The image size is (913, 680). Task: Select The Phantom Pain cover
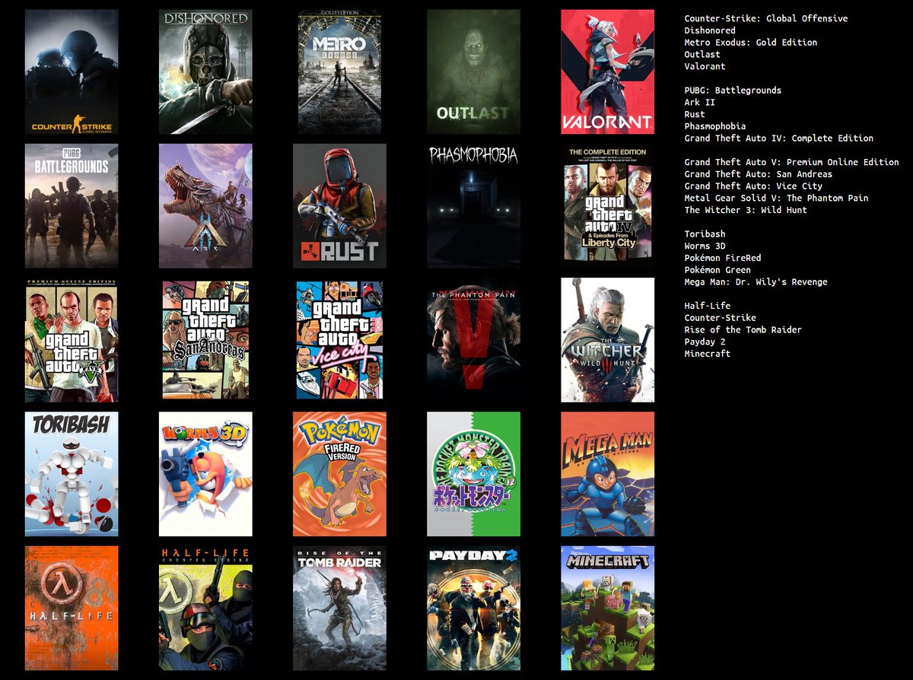coord(473,339)
